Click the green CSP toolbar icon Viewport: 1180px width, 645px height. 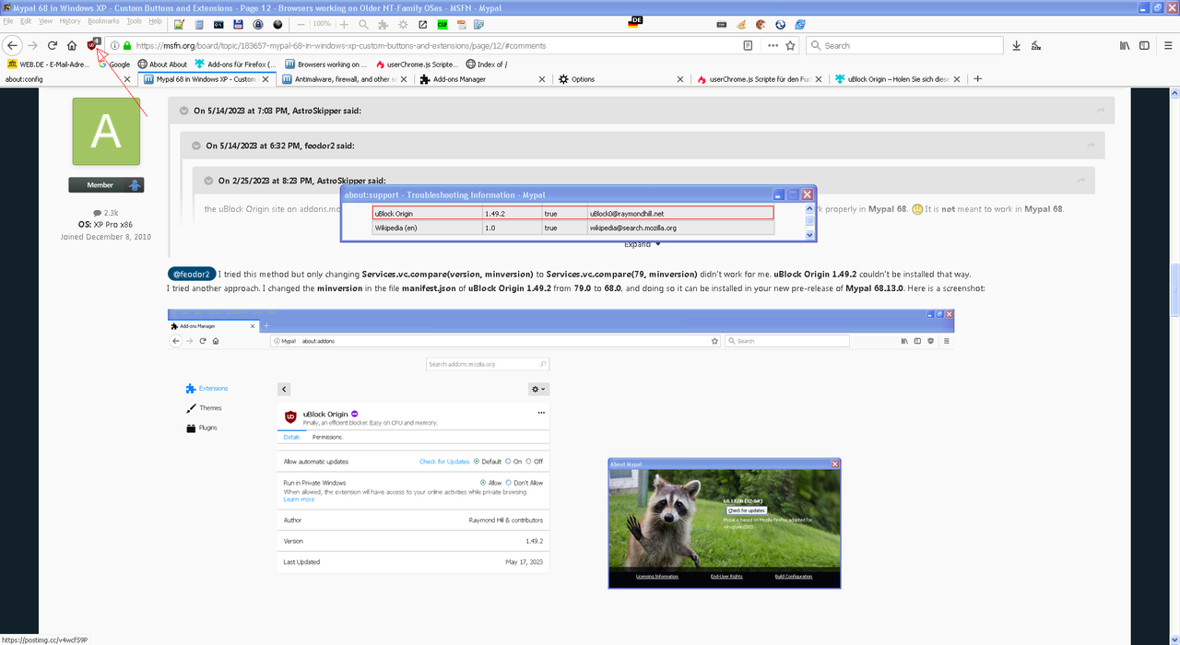(442, 24)
